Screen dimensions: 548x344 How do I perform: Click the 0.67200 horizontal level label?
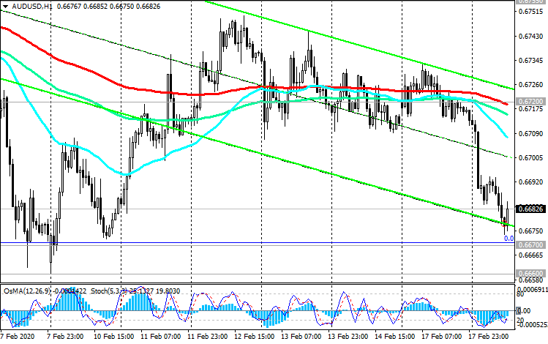tap(531, 101)
